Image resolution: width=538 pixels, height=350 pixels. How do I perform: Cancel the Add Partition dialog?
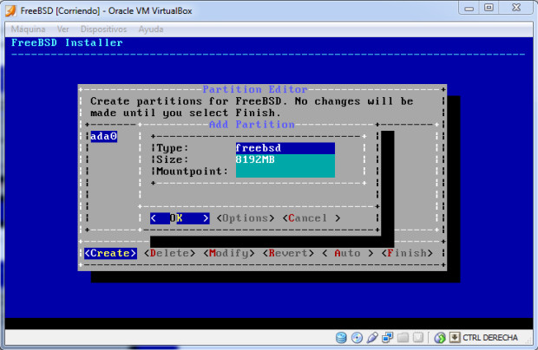tap(308, 218)
